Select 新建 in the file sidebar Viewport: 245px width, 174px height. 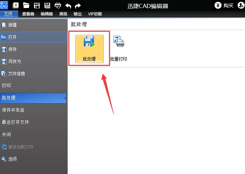(x=33, y=25)
